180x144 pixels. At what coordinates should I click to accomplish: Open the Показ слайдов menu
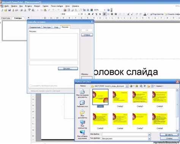pos(57,6)
